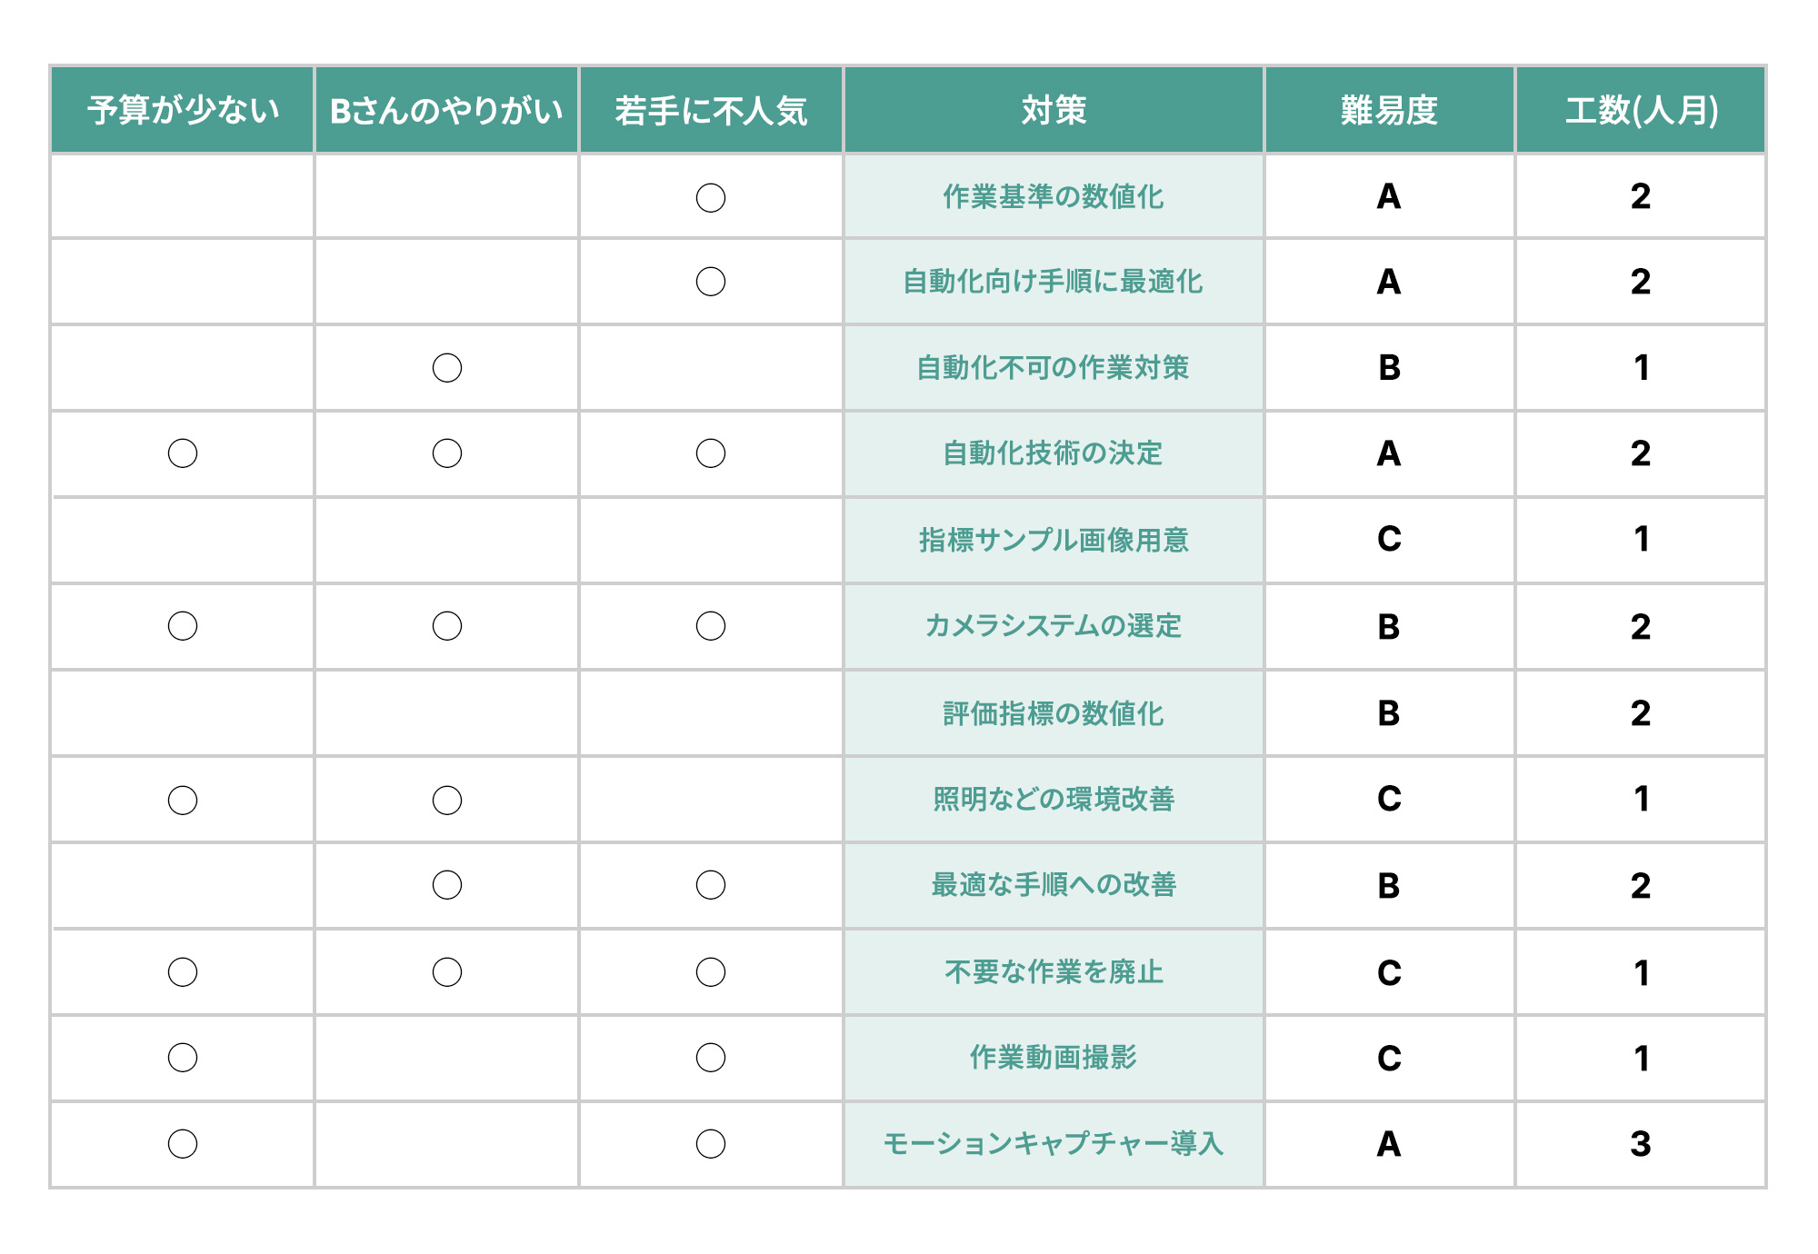Click 予算が少ない circle in 自動化技術の決定 row
1818x1254 pixels.
(183, 453)
